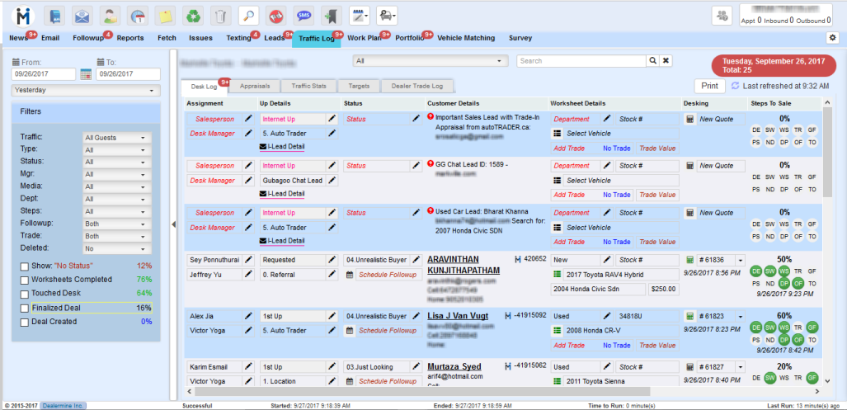Viewport: 847px width, 410px height.
Task: Click the Print button
Action: tap(708, 86)
